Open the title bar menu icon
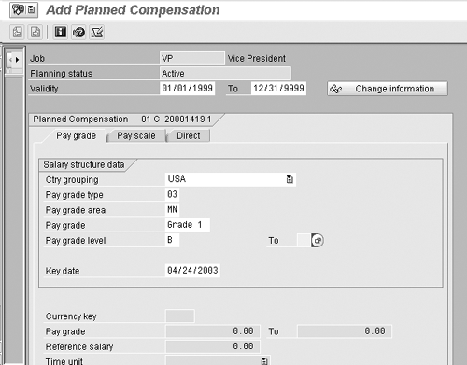 tap(23, 10)
